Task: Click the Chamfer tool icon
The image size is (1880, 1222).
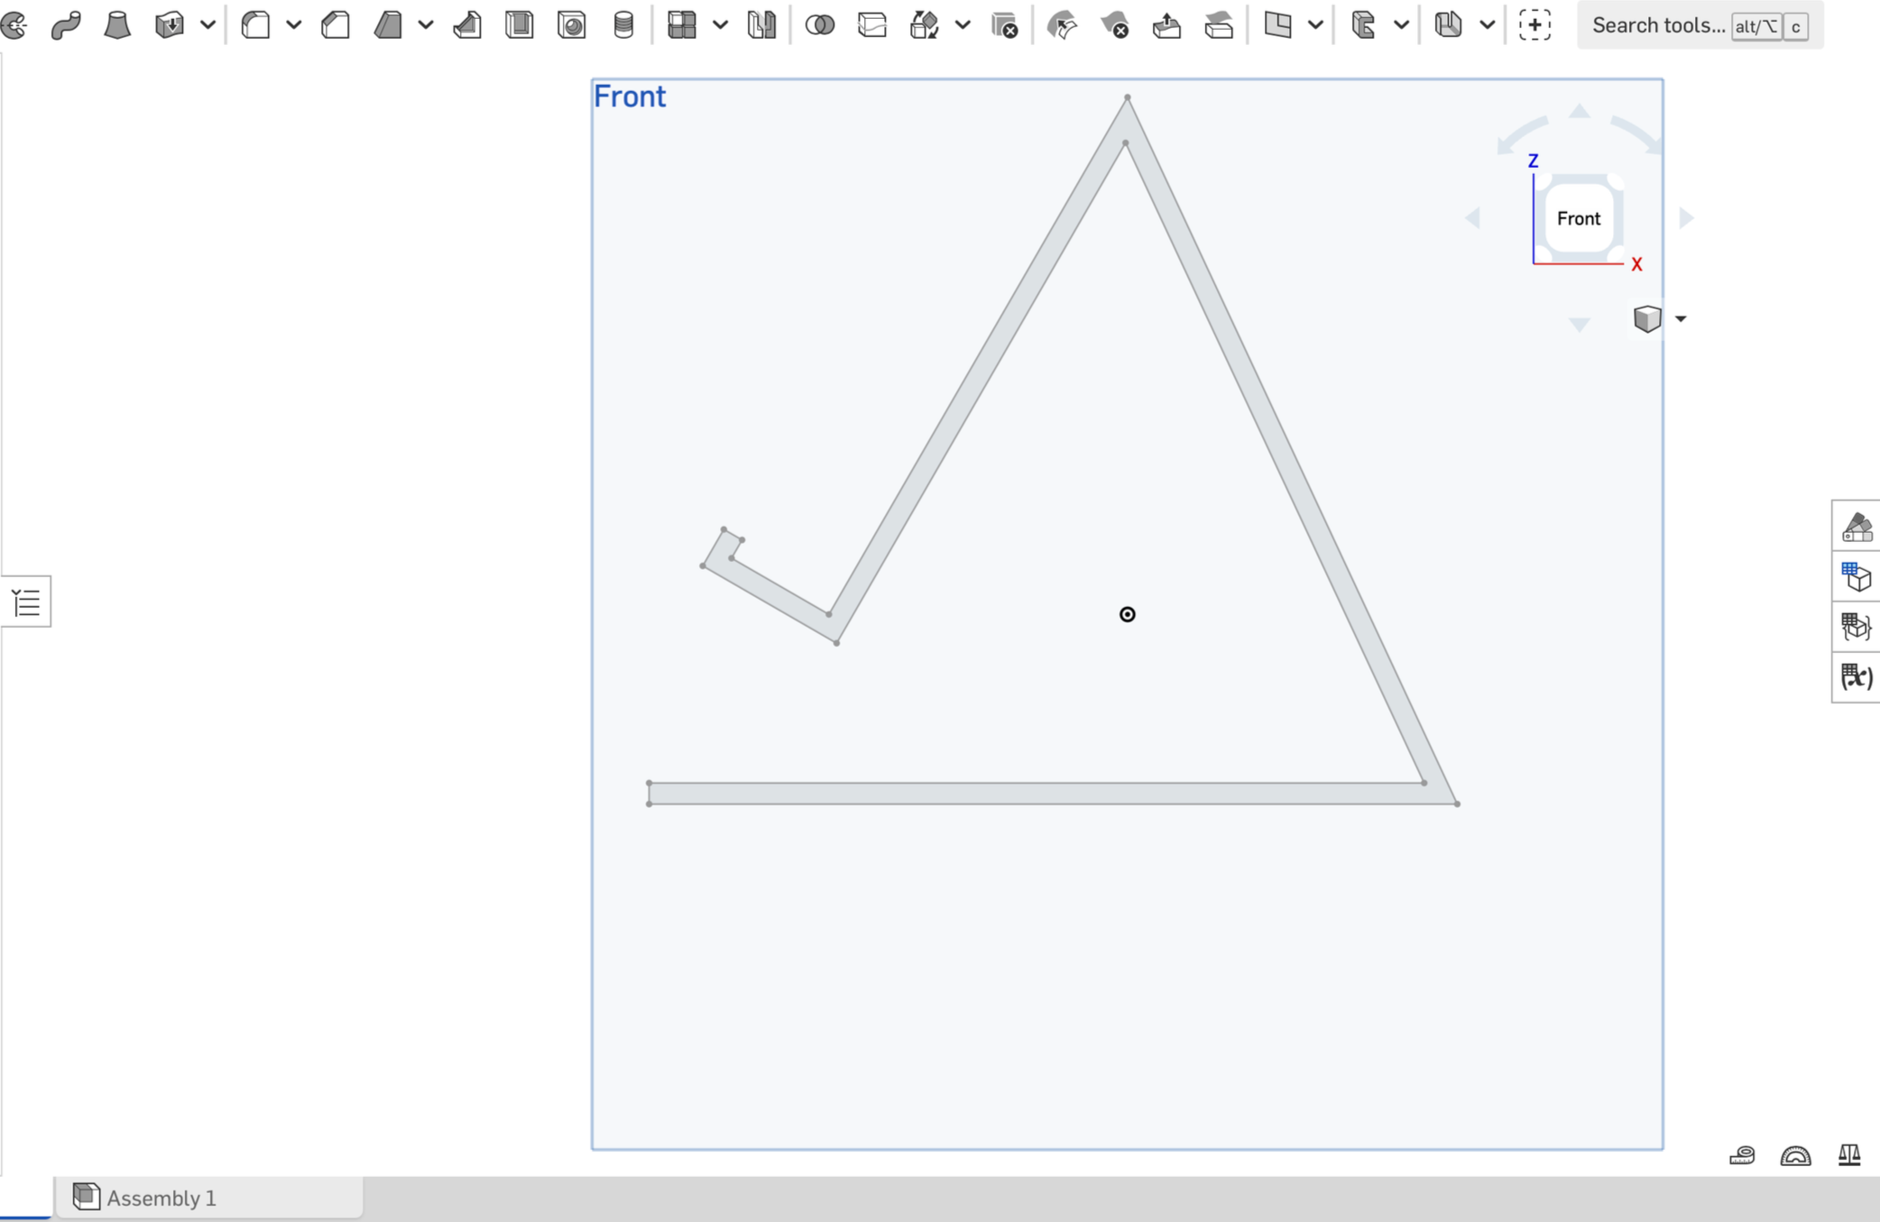Action: point(336,25)
